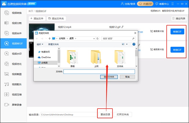Click 新建文件夹 in dialog toolbar
Image resolution: width=189 pixels, height=123 pixels.
click(x=54, y=44)
